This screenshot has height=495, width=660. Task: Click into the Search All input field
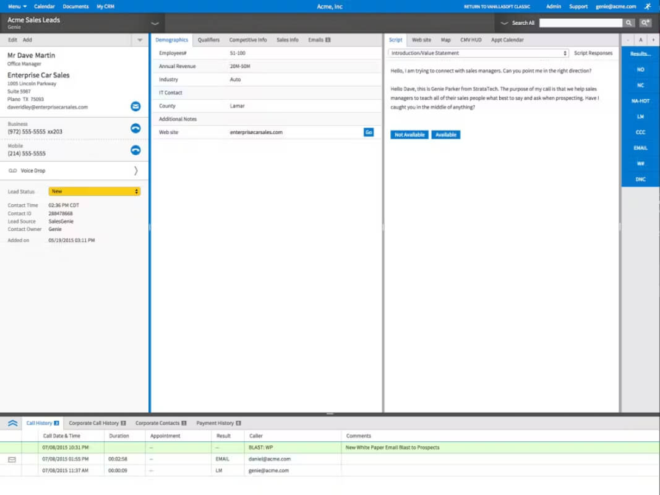pos(580,23)
